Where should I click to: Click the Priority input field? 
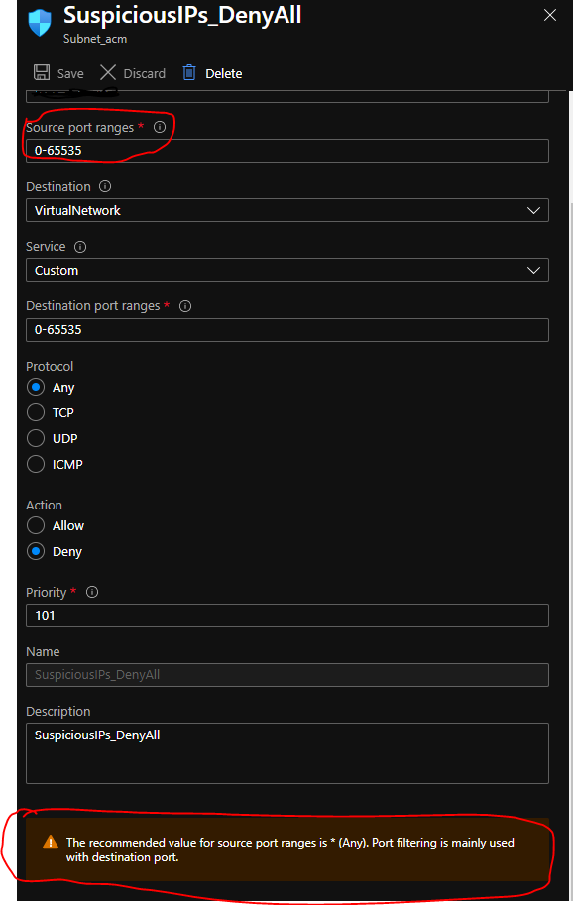(x=287, y=615)
